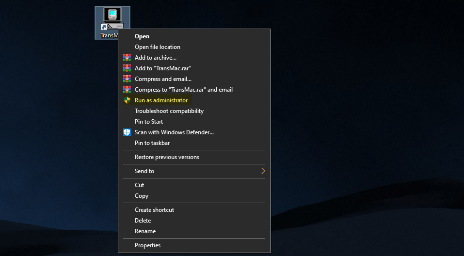Select Restore previous versions
Image resolution: width=464 pixels, height=256 pixels.
(x=194, y=157)
